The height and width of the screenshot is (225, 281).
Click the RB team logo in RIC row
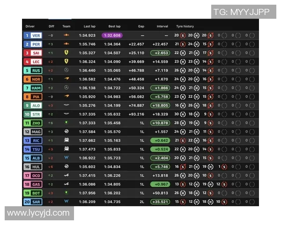click(x=67, y=140)
